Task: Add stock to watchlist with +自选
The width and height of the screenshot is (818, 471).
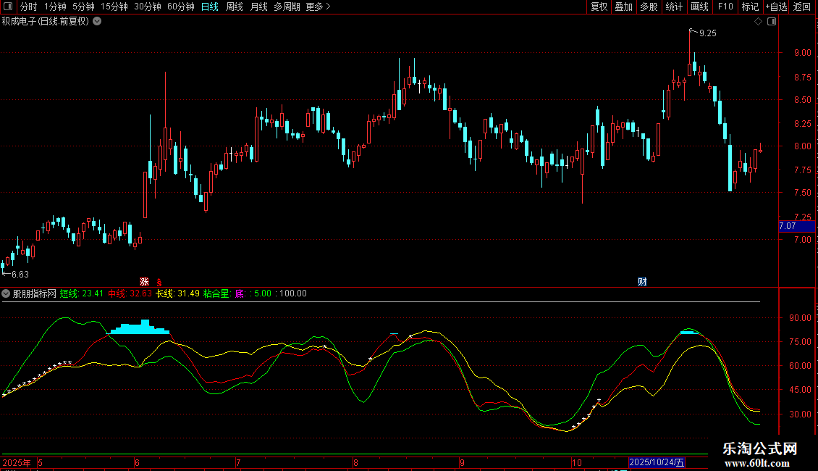Action: coord(776,7)
